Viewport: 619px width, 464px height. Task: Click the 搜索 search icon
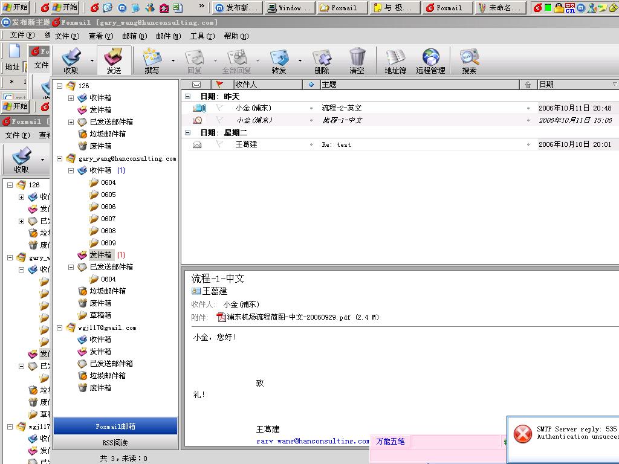[469, 60]
